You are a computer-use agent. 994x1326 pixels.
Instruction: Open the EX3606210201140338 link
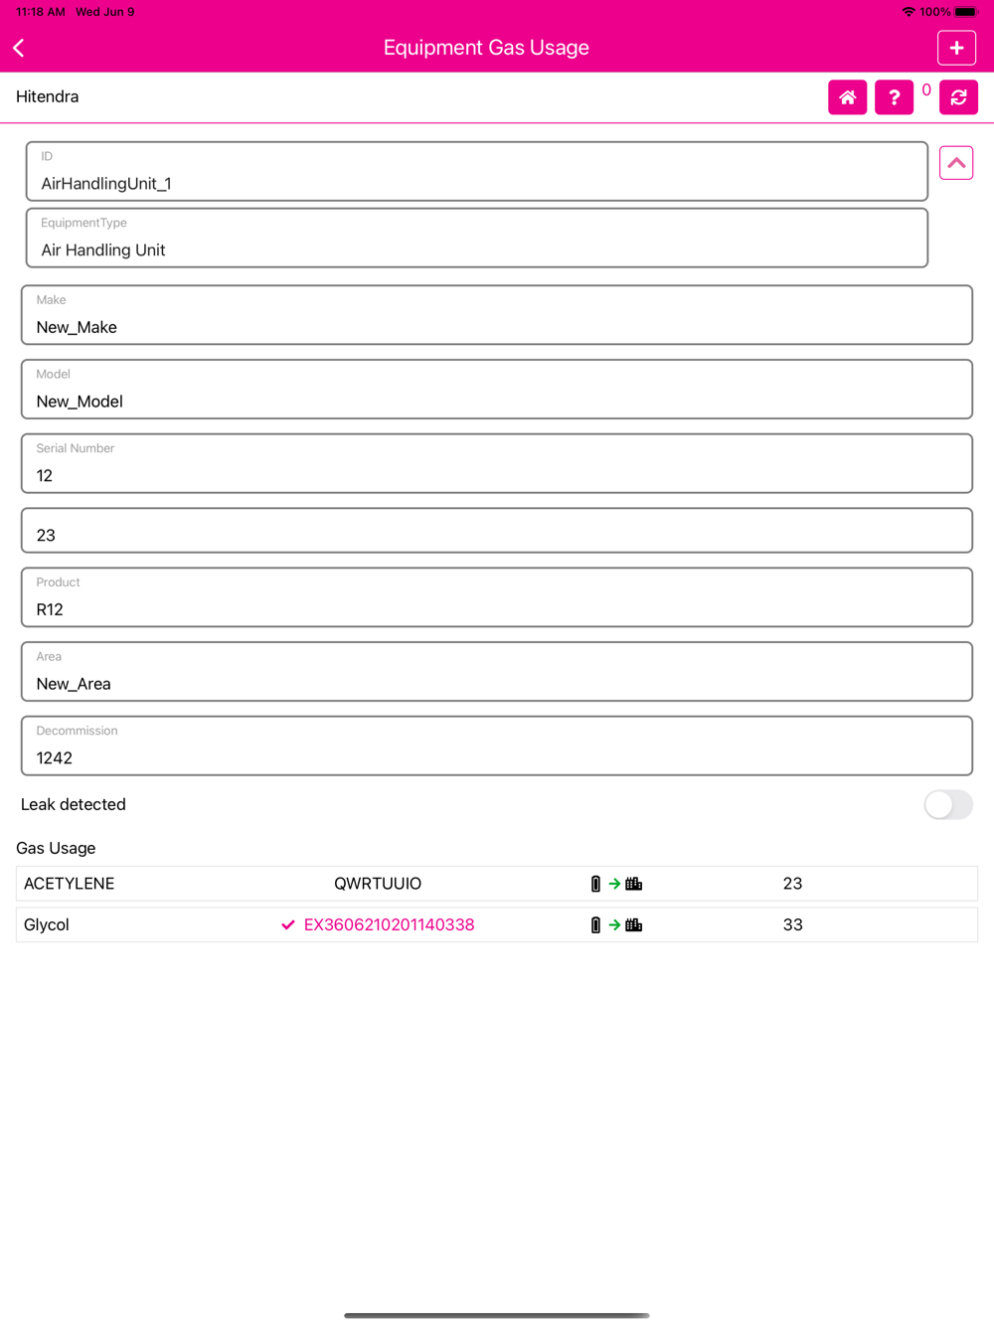(389, 925)
